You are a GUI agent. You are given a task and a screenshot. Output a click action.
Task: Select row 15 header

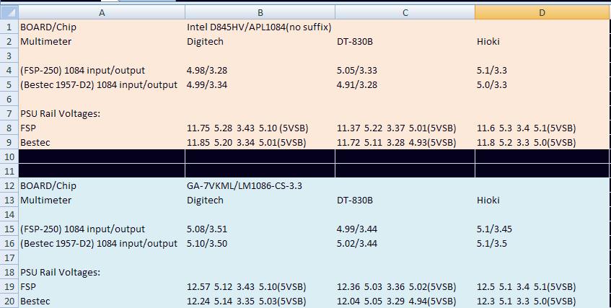pyautogui.click(x=9, y=229)
